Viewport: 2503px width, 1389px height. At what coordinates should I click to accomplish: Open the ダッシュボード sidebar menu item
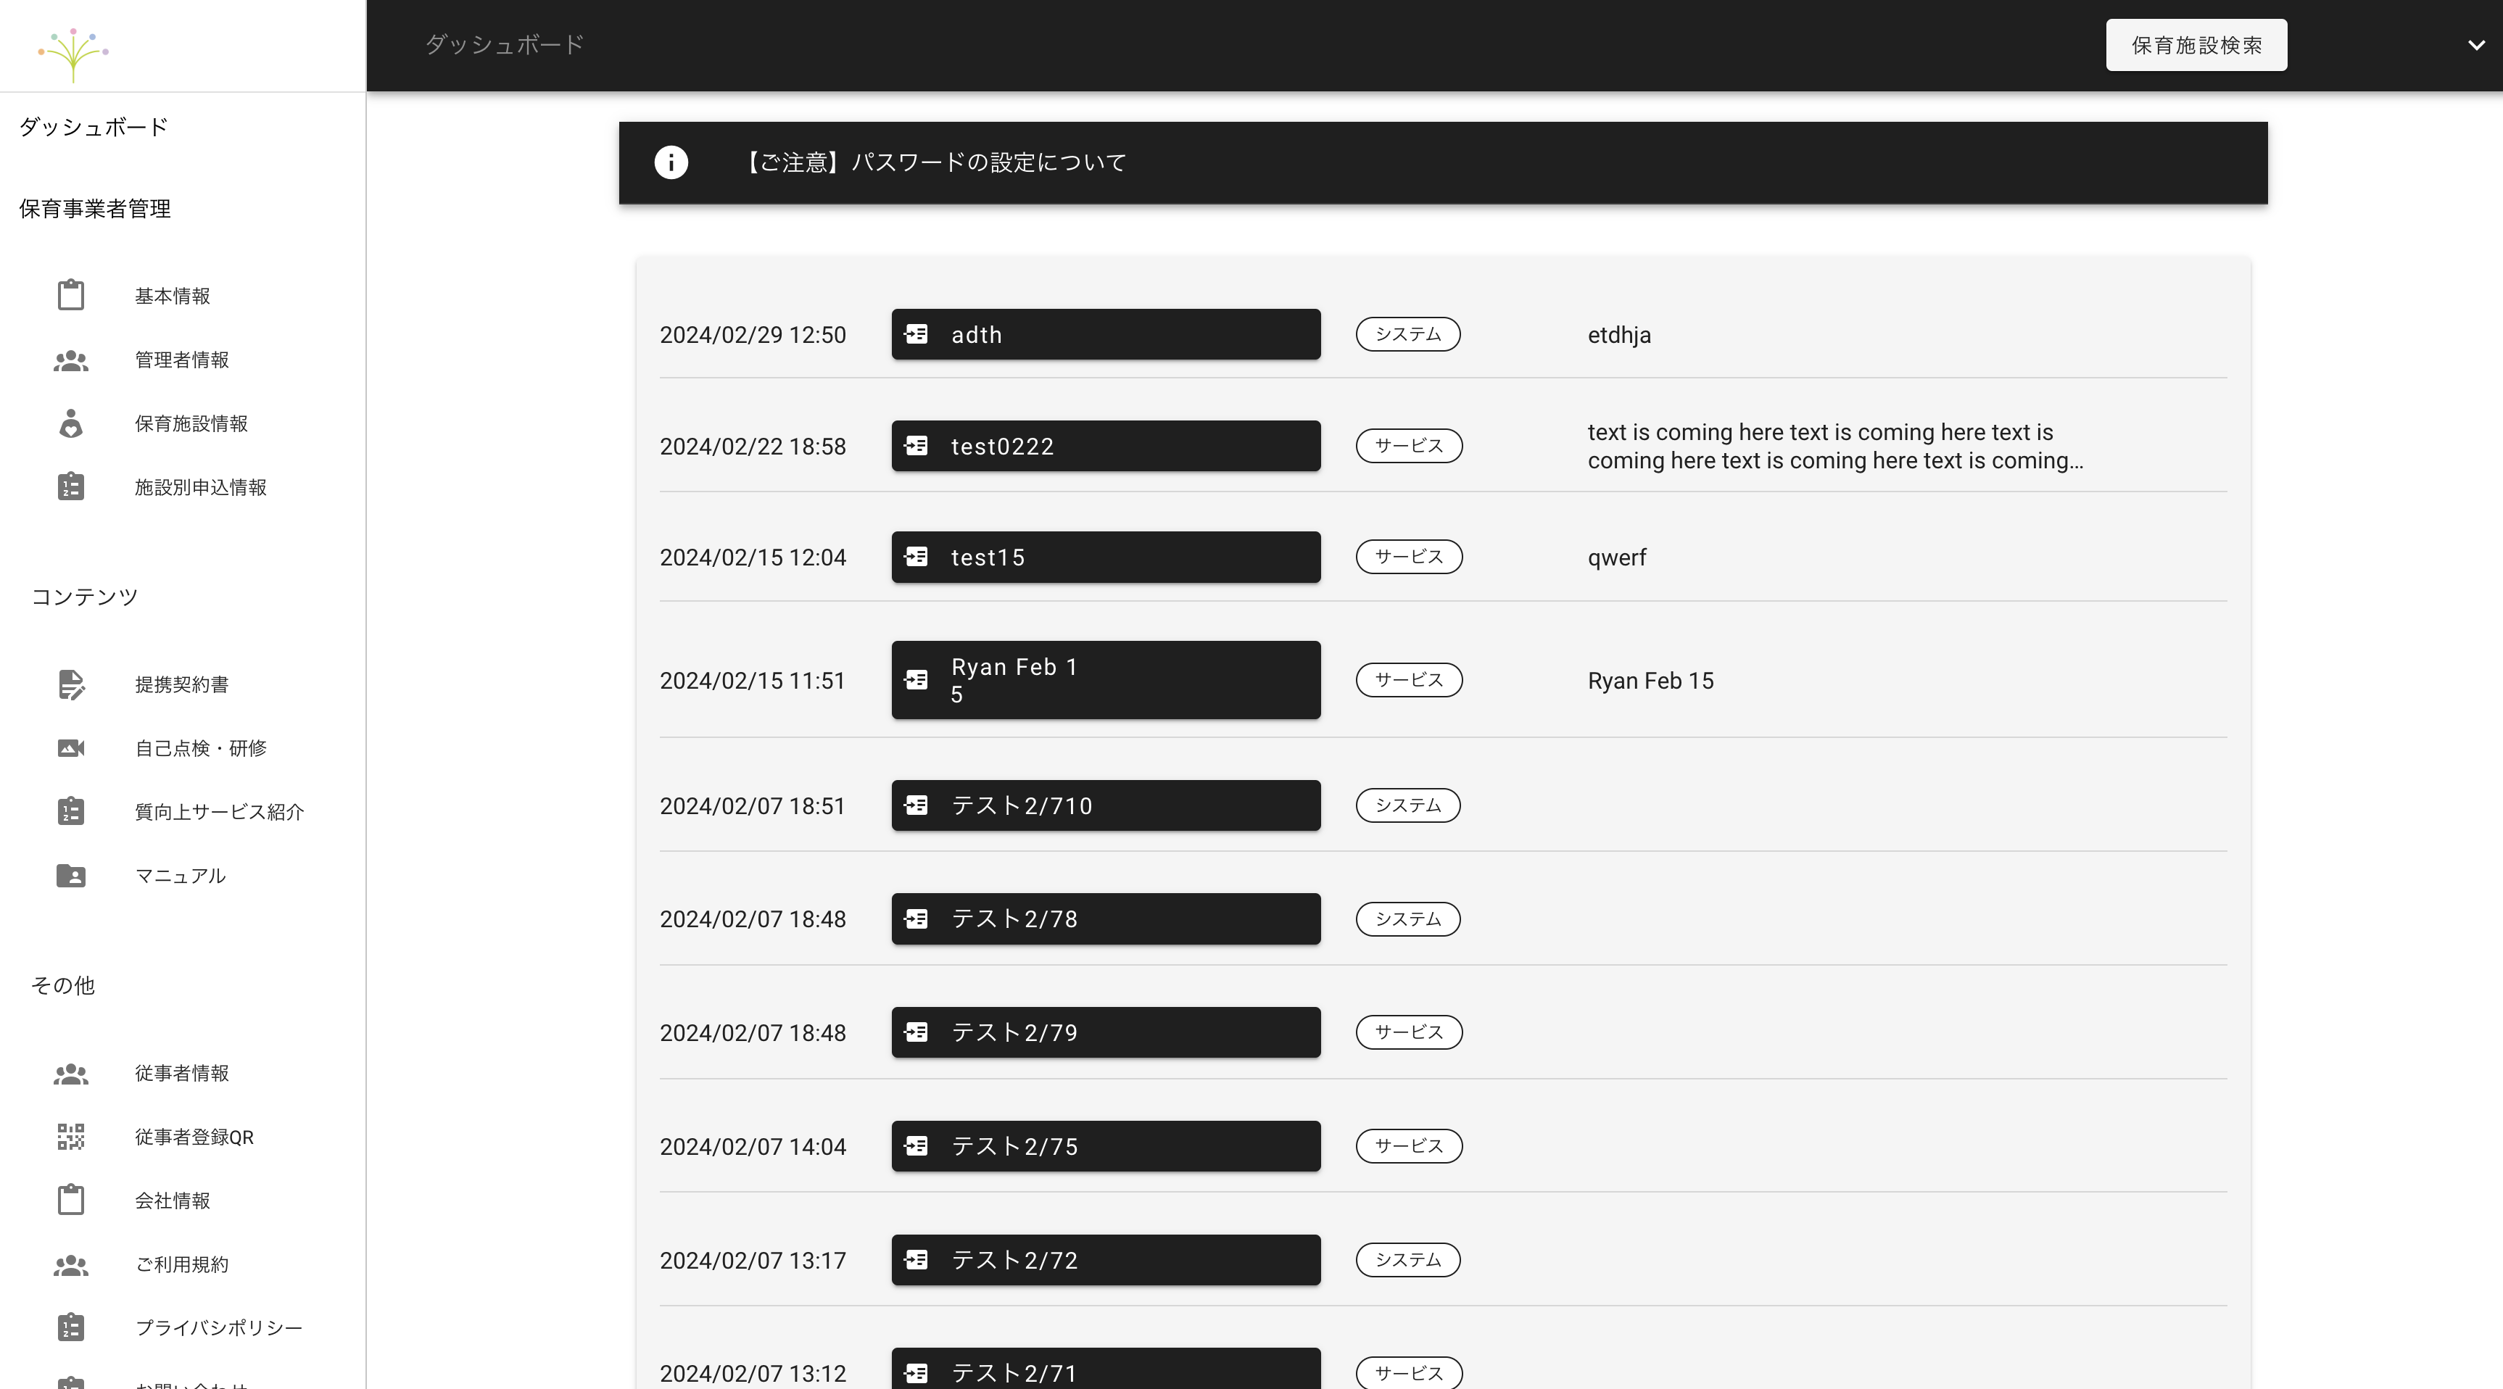point(94,128)
